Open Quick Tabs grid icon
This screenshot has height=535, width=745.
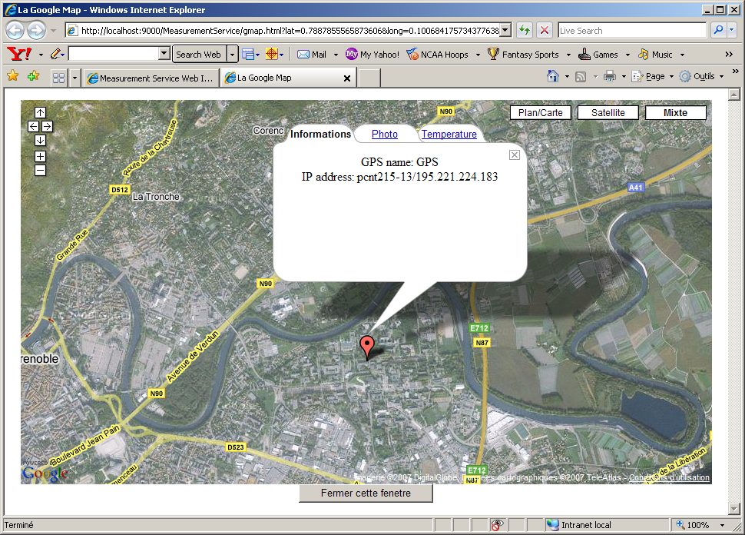[x=59, y=78]
